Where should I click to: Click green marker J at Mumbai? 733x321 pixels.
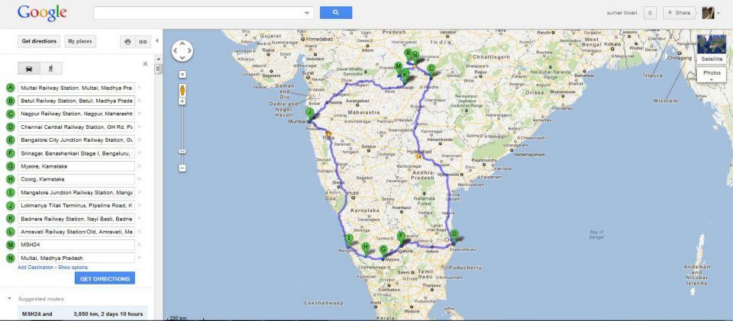(x=309, y=113)
